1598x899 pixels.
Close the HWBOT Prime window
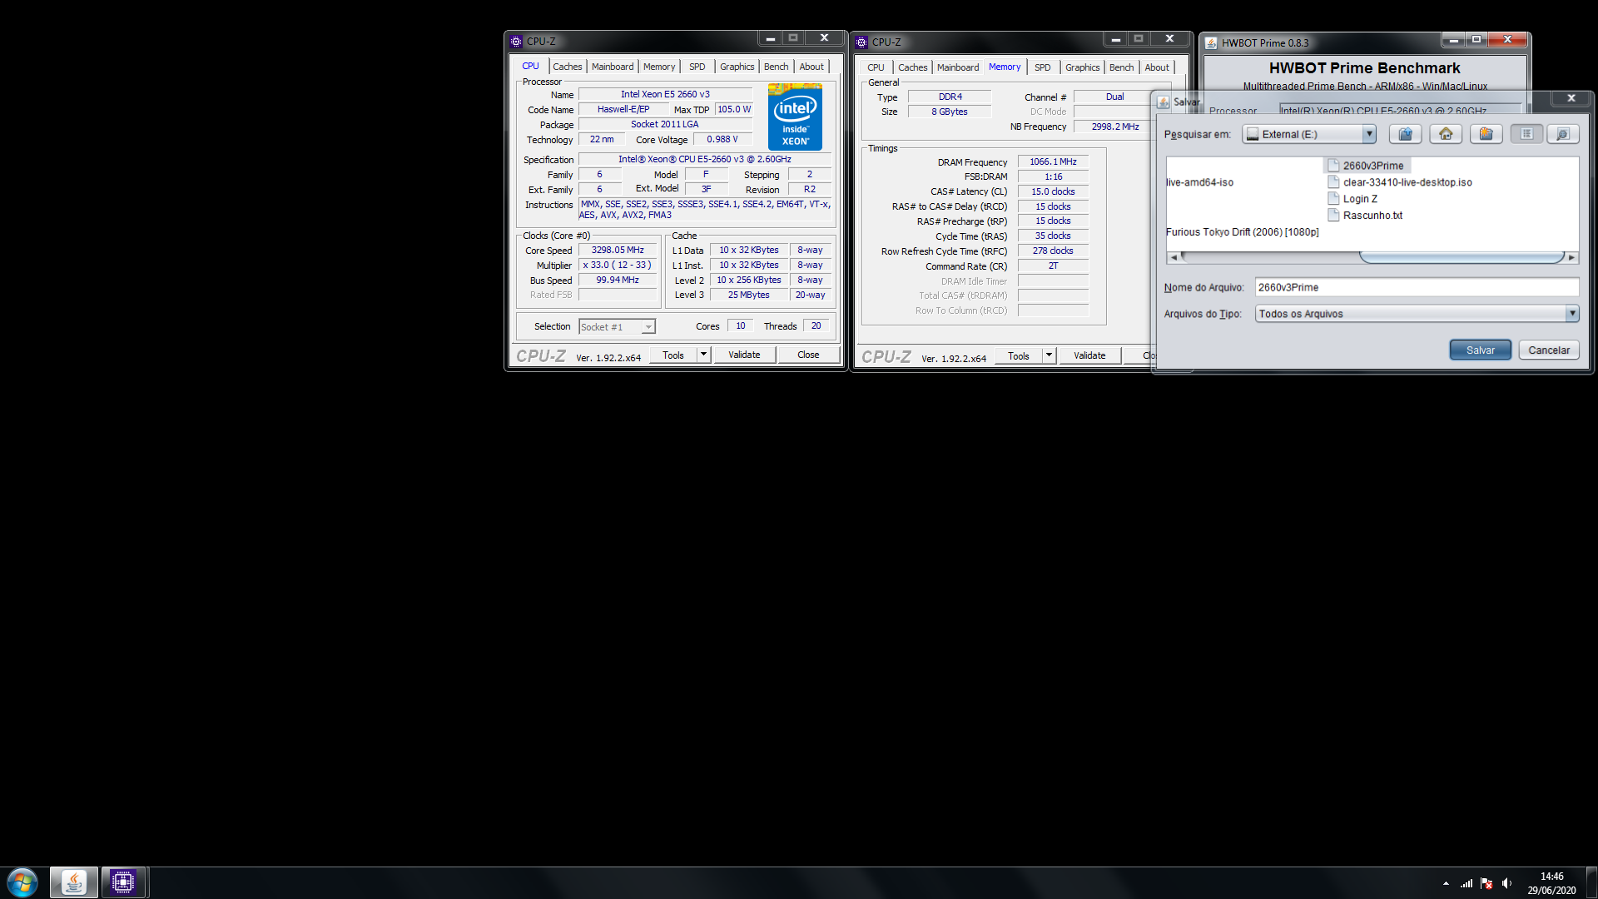point(1507,39)
